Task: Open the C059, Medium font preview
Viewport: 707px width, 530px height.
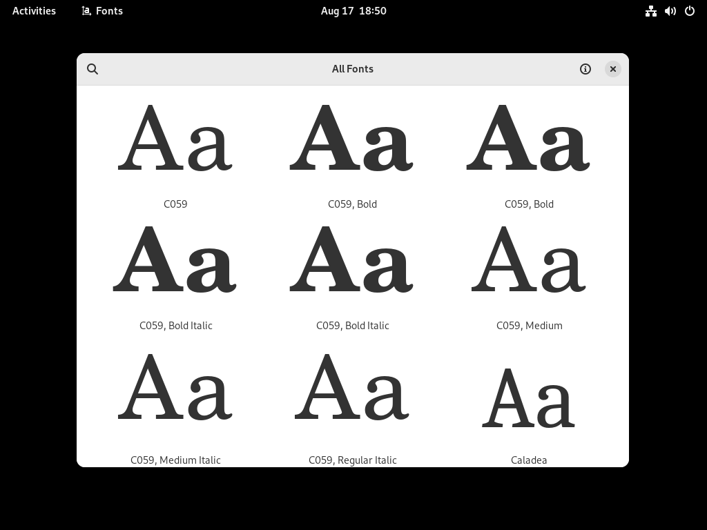Action: point(529,259)
